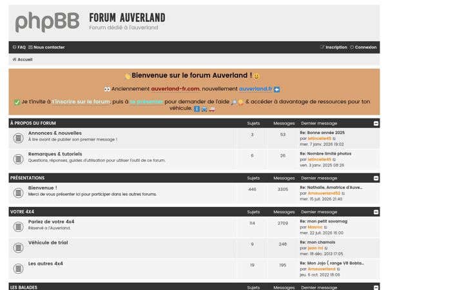
Task: Follow the te présenter link
Action: (x=146, y=102)
